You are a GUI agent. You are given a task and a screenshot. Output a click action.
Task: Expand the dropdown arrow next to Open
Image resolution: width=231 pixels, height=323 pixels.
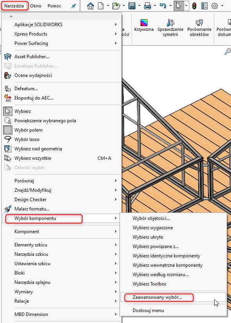pos(124,6)
